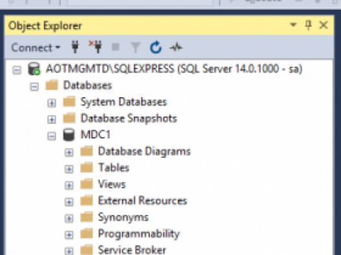Select the Database Snapshots label

(x=129, y=118)
